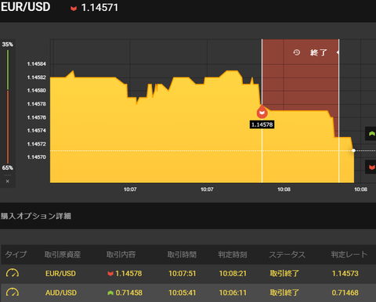Click the red portion of sentiment bar
The image size is (376, 302).
(x=8, y=127)
